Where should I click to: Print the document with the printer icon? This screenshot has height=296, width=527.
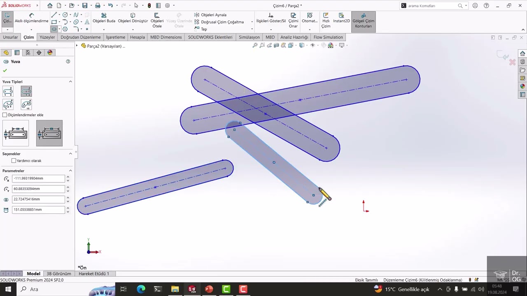click(98, 6)
